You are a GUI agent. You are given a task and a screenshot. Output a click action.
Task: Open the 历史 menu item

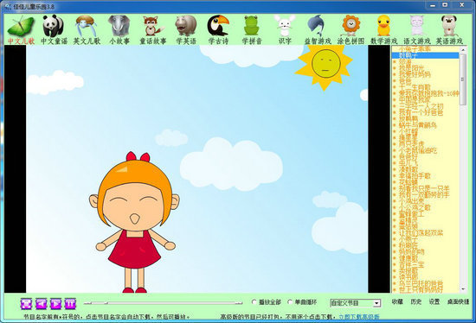point(416,301)
